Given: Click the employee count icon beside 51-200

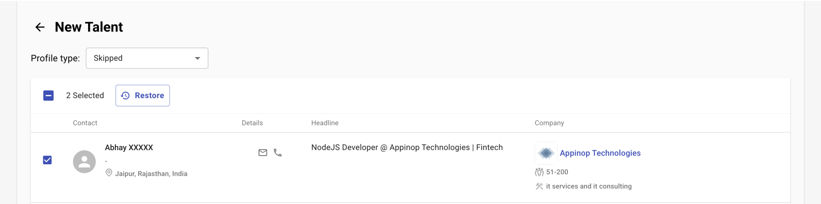Looking at the screenshot, I should click(539, 172).
